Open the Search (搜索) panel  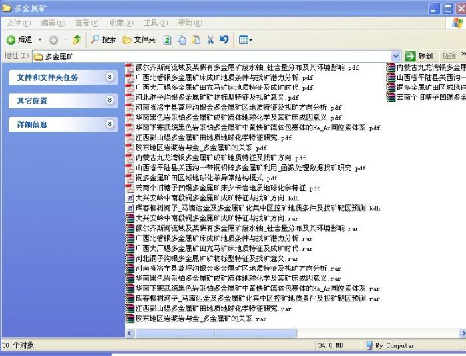click(x=103, y=40)
